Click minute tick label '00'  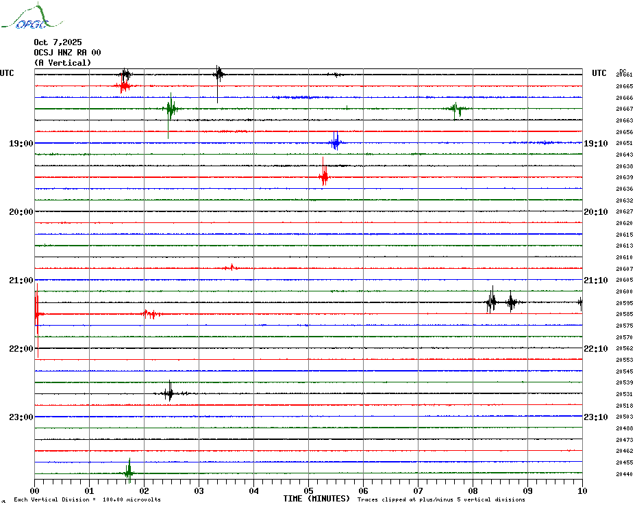pyautogui.click(x=34, y=491)
